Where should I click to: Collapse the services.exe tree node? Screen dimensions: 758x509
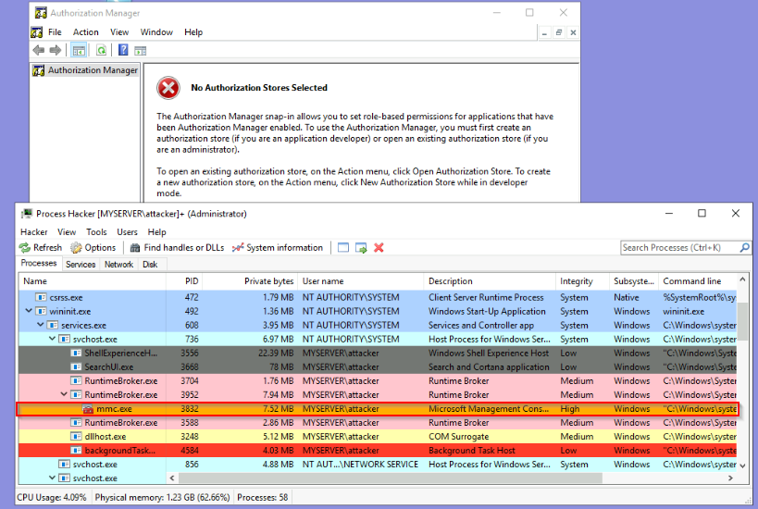pyautogui.click(x=40, y=325)
